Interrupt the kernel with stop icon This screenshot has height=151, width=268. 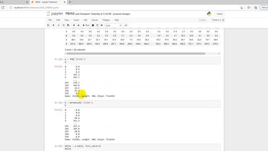point(93,25)
